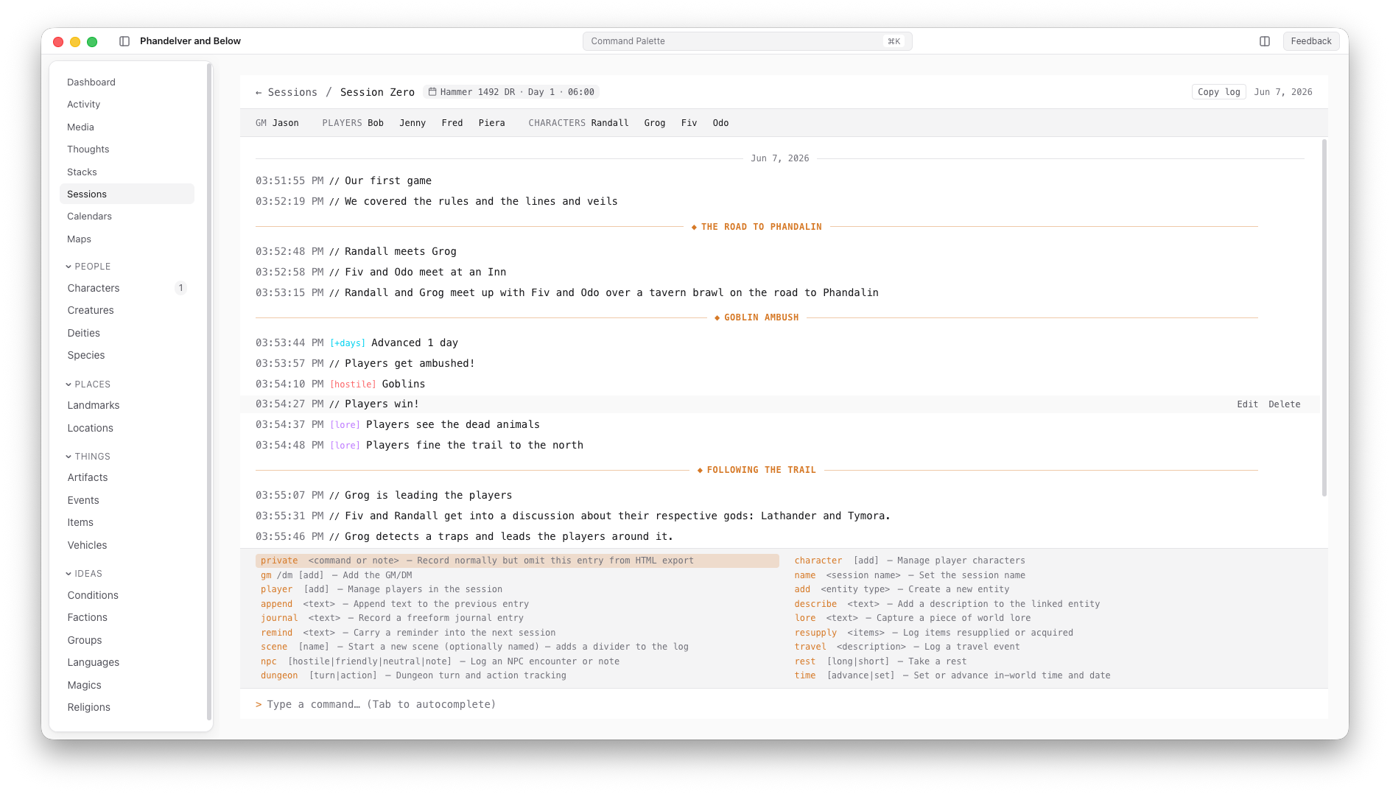Viewport: 1390px width, 794px height.
Task: Click the calendar icon beside Hammer 1492 DR
Action: point(433,92)
